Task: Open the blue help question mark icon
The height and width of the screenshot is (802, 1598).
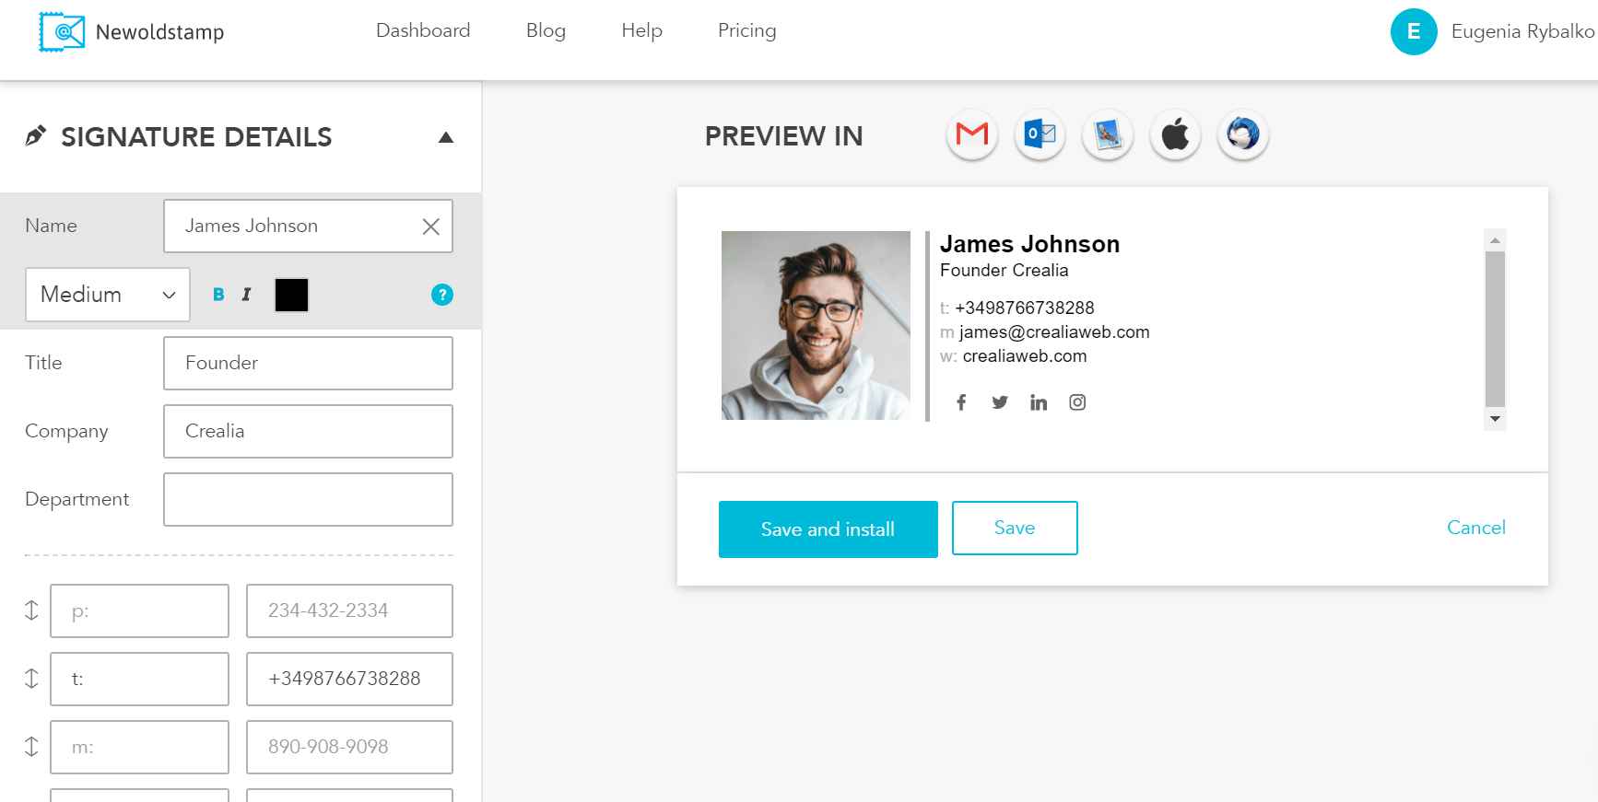Action: point(442,295)
